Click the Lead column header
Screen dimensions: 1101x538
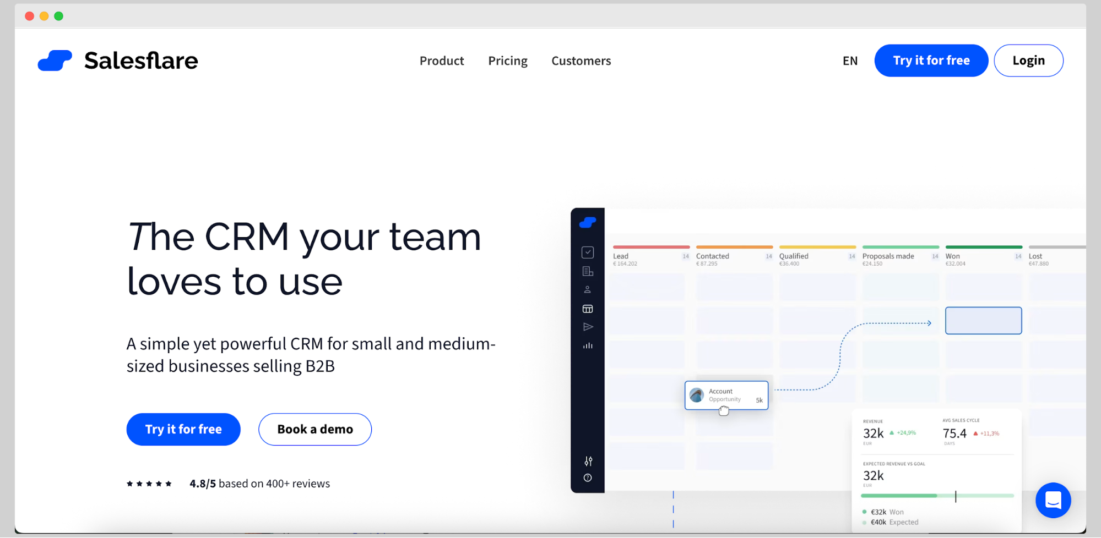coord(621,256)
